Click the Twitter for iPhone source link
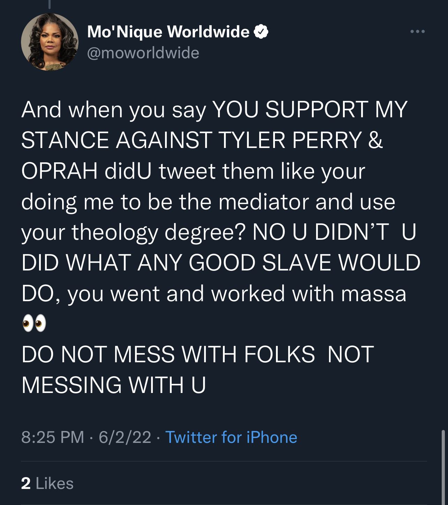The height and width of the screenshot is (505, 448). (x=231, y=437)
